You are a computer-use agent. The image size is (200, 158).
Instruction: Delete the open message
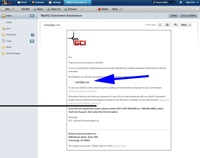(103, 9)
